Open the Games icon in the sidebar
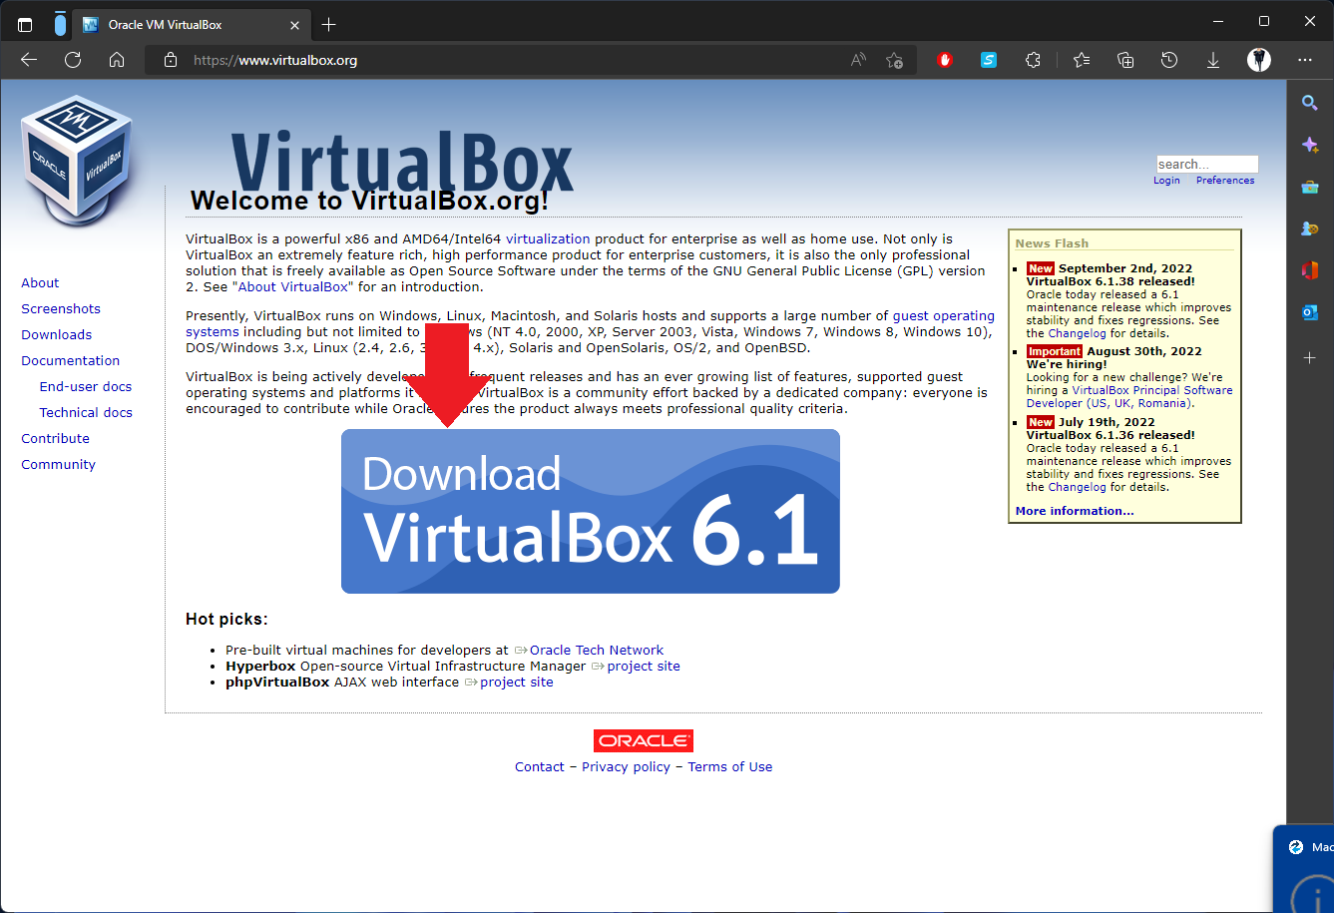Screen dimensions: 1334x913 pyautogui.click(x=1308, y=228)
